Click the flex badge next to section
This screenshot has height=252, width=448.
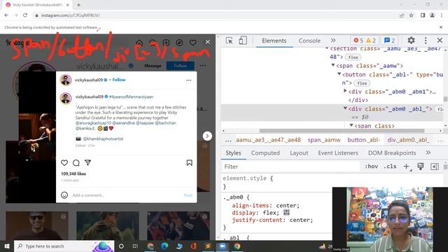pos(353,57)
